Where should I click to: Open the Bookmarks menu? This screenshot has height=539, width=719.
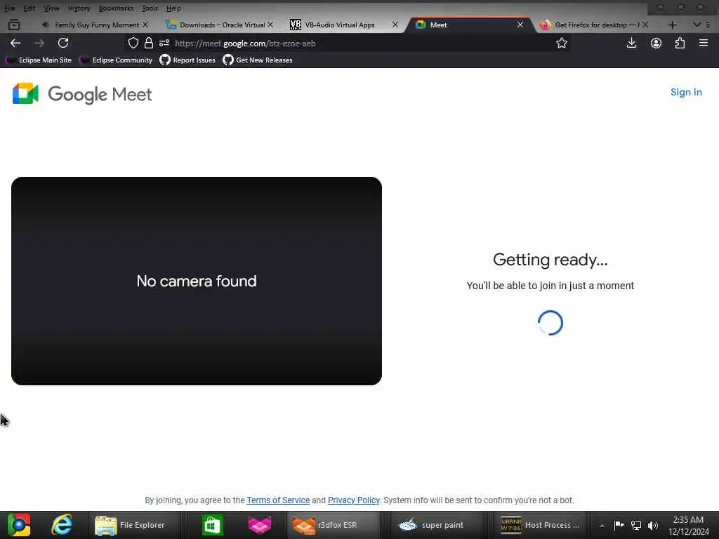coord(116,8)
